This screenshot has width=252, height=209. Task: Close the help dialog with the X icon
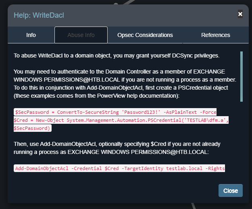tap(240, 14)
